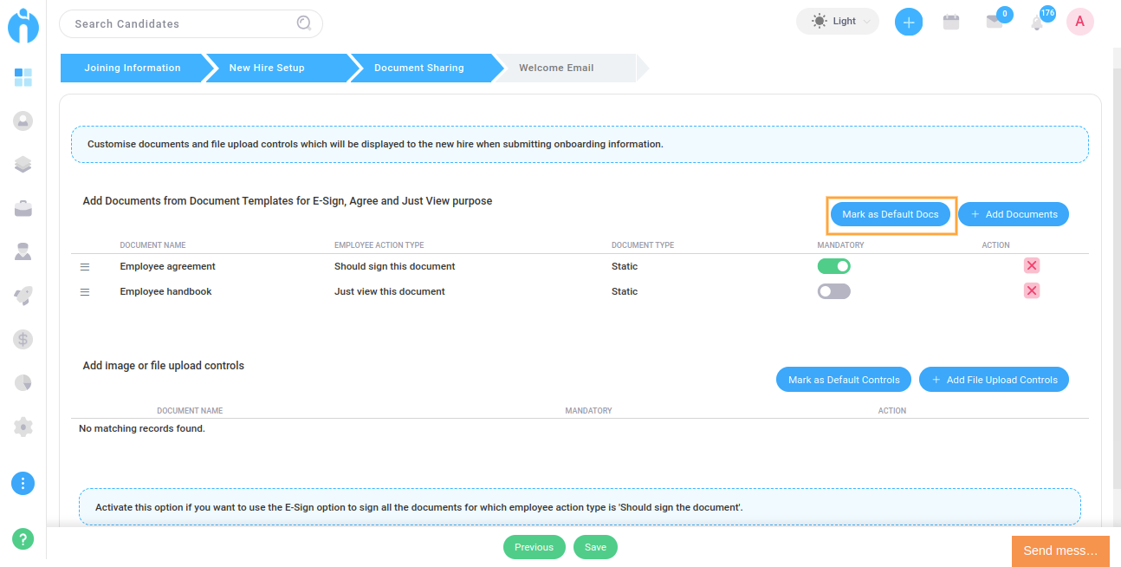Open the briefcase jobs icon in sidebar
1121x567 pixels.
[x=23, y=208]
